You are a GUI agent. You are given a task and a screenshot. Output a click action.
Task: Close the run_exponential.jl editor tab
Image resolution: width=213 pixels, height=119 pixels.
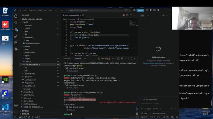tap(83, 15)
